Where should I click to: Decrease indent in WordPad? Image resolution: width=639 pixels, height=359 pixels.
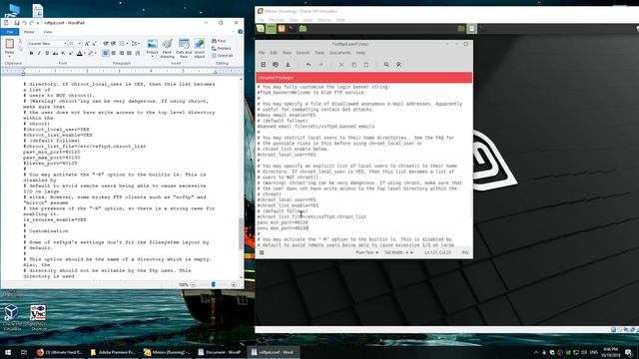[106, 44]
